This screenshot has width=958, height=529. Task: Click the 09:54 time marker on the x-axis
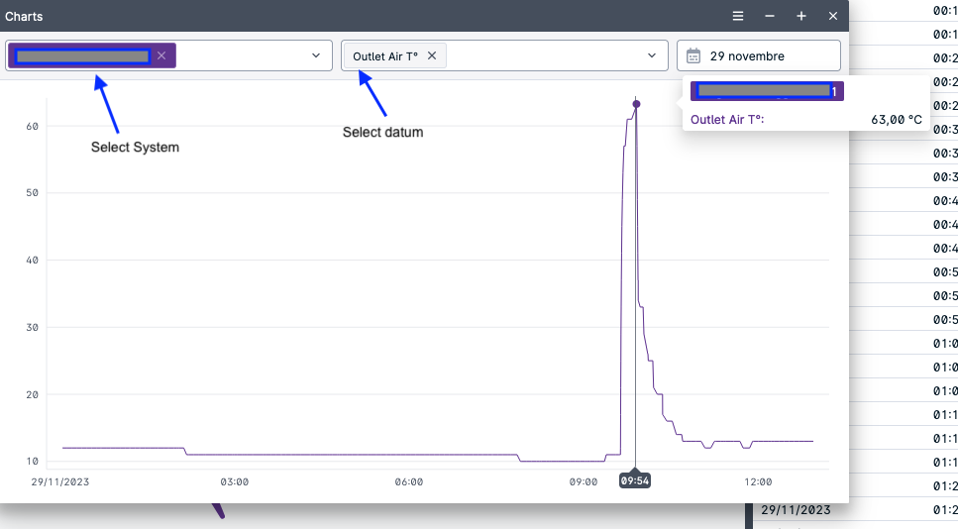[635, 480]
